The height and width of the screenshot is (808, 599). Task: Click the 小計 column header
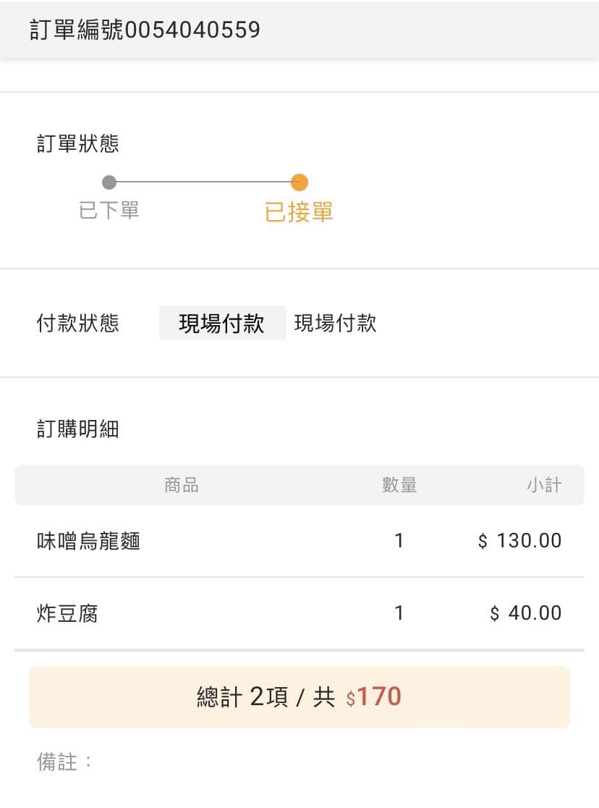click(544, 485)
